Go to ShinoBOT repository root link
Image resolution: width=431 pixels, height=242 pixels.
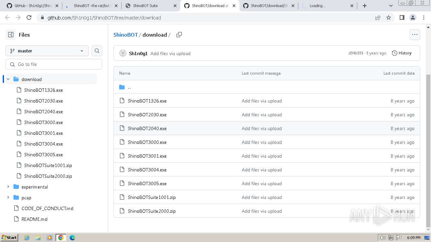point(126,35)
